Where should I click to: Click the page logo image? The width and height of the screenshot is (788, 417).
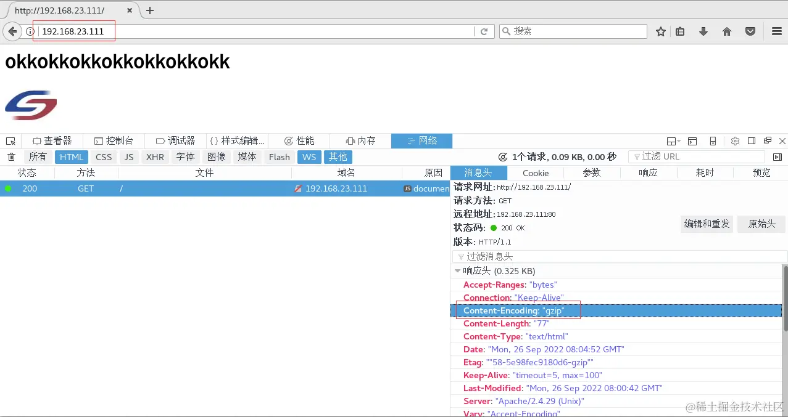click(31, 105)
